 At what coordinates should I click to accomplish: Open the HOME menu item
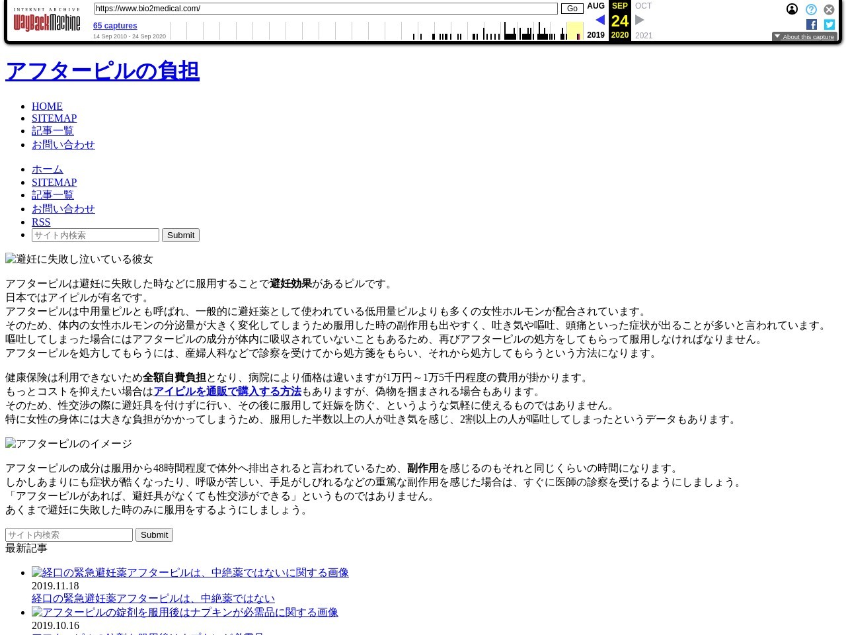47,106
